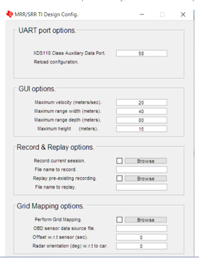
Task: Click the OBD sensor data source file field
Action: (141, 228)
